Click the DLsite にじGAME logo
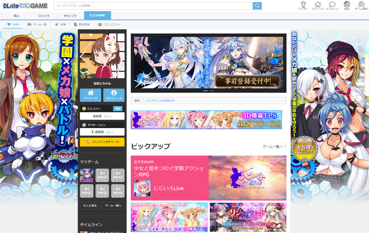The width and height of the screenshot is (369, 233). point(25,6)
